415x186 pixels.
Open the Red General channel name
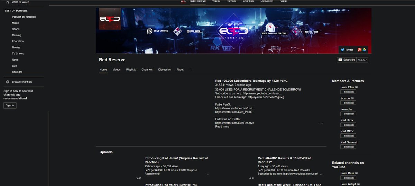(349, 142)
